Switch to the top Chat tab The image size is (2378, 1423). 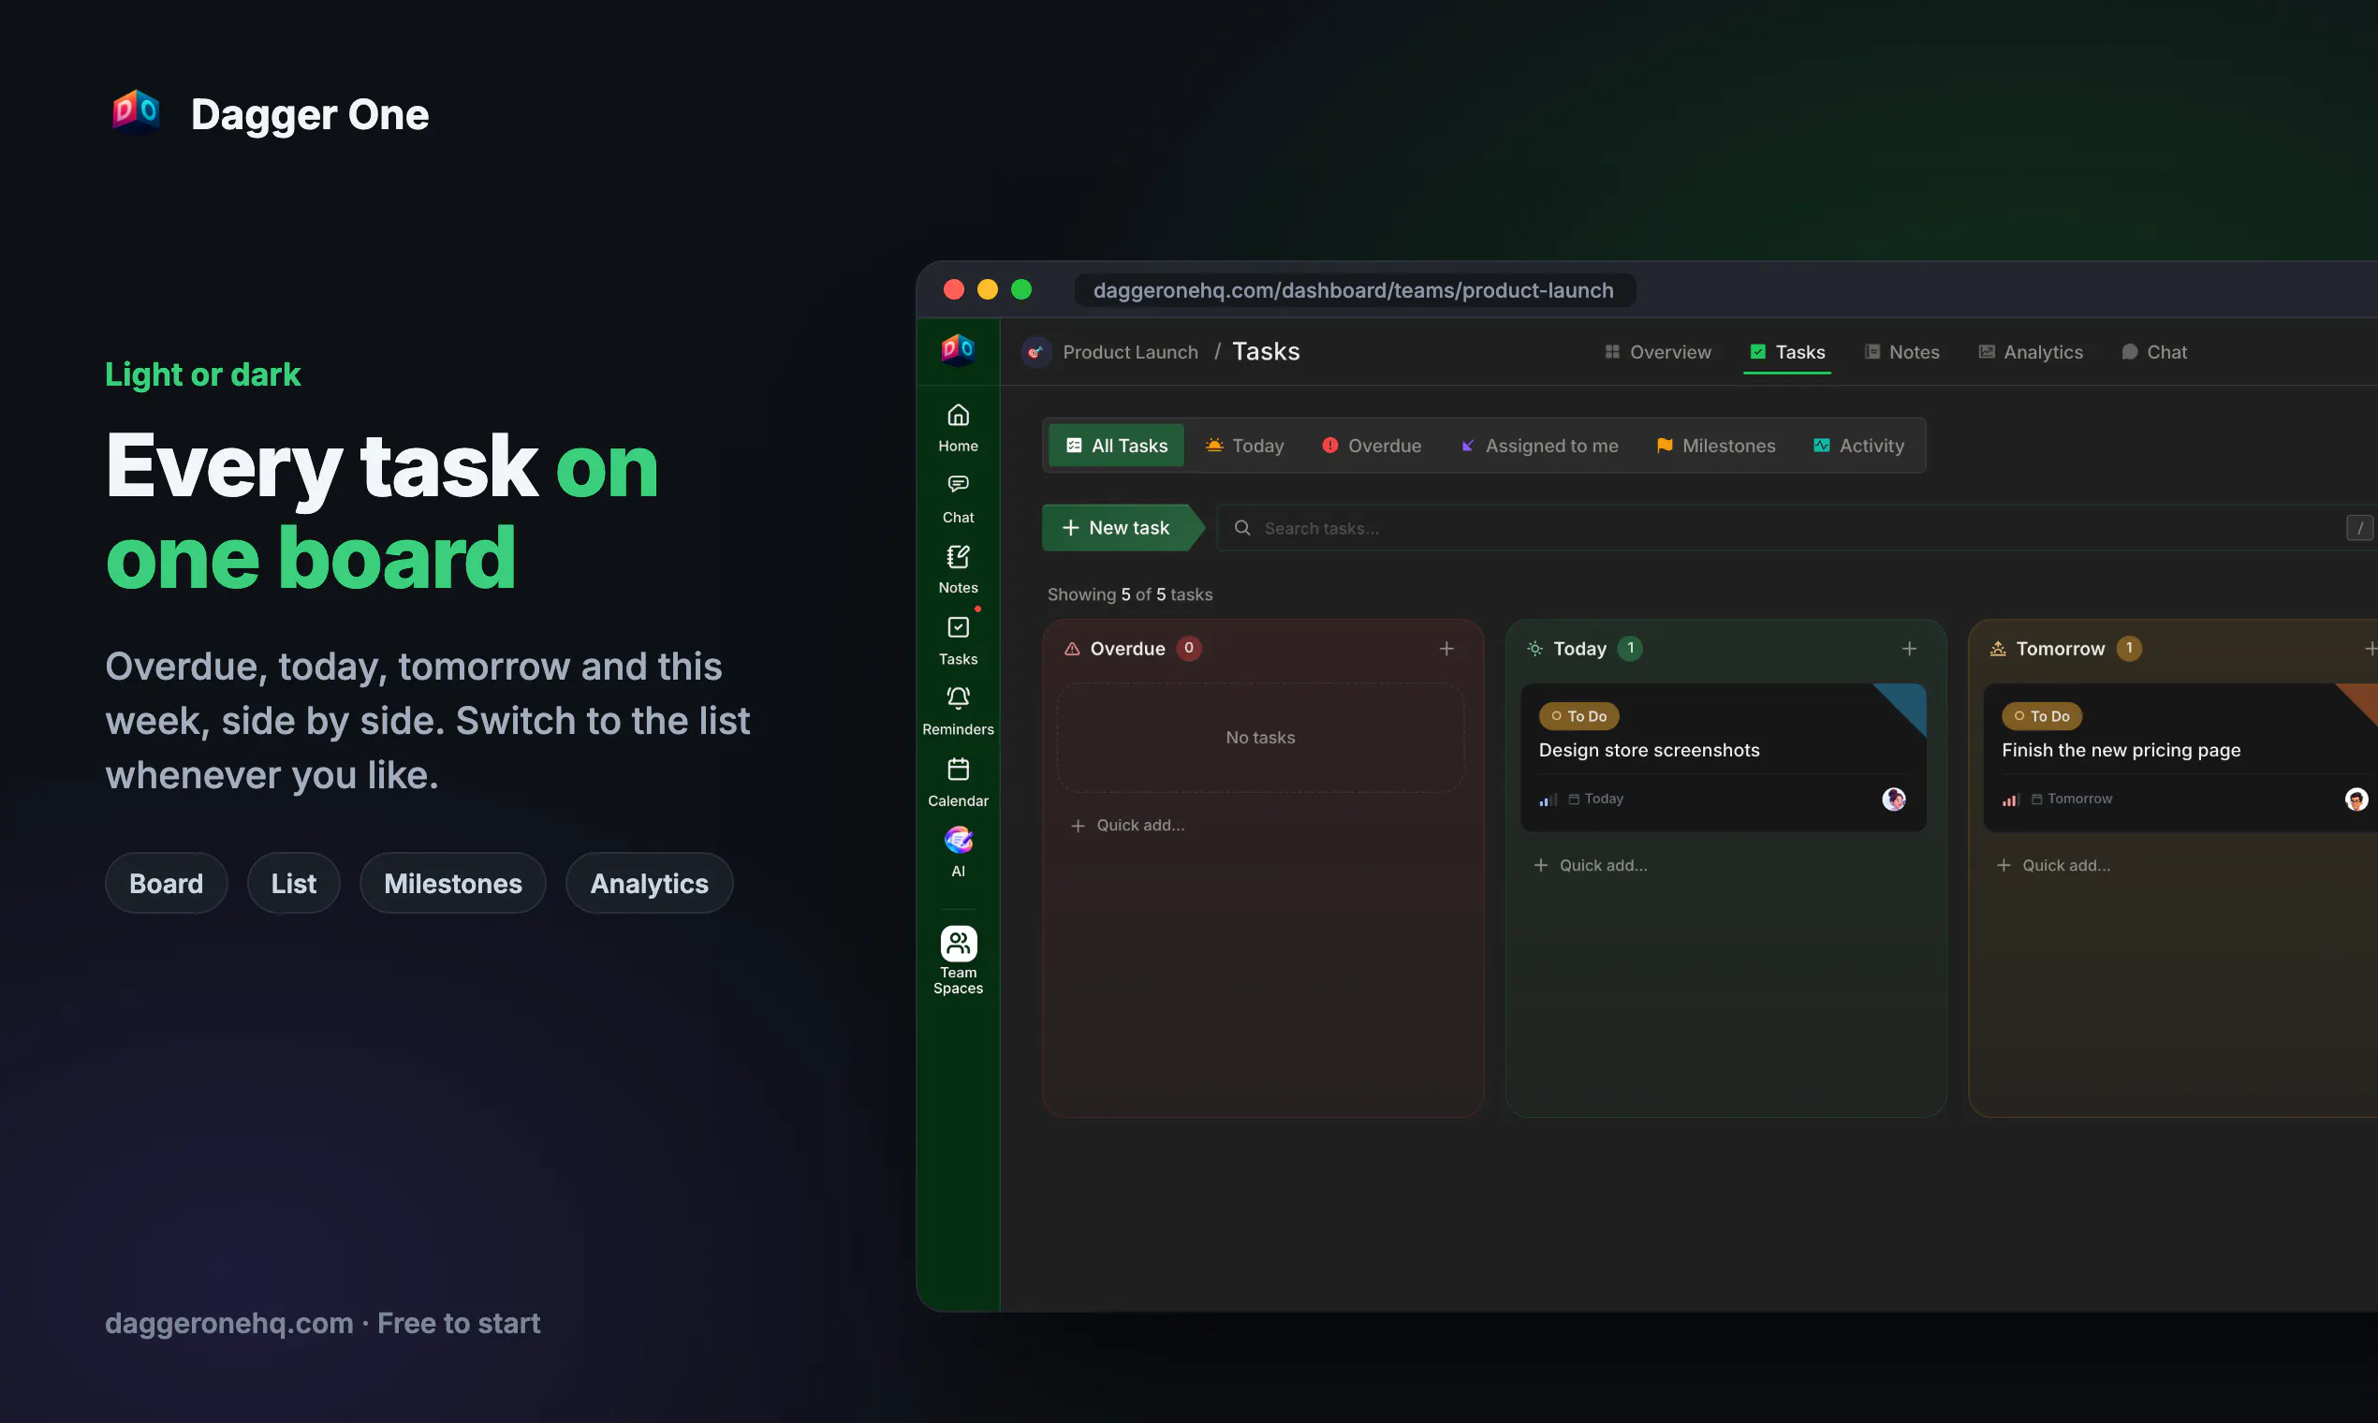[x=2153, y=352]
